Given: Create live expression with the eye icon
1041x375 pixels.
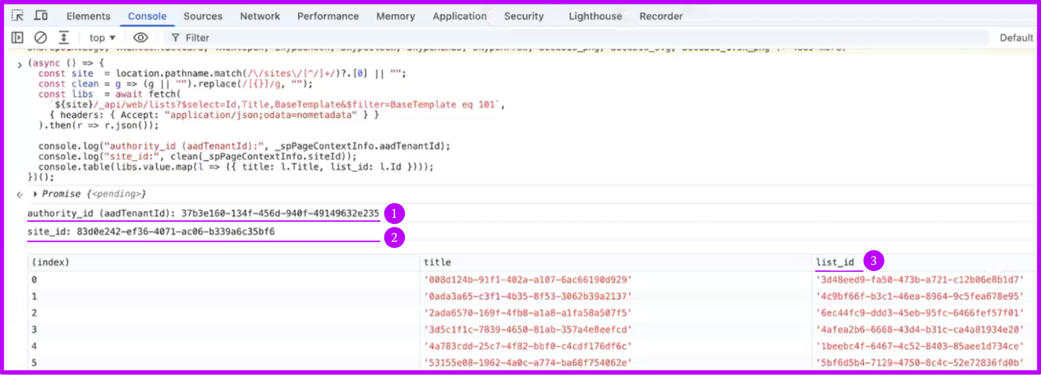Looking at the screenshot, I should coord(141,37).
